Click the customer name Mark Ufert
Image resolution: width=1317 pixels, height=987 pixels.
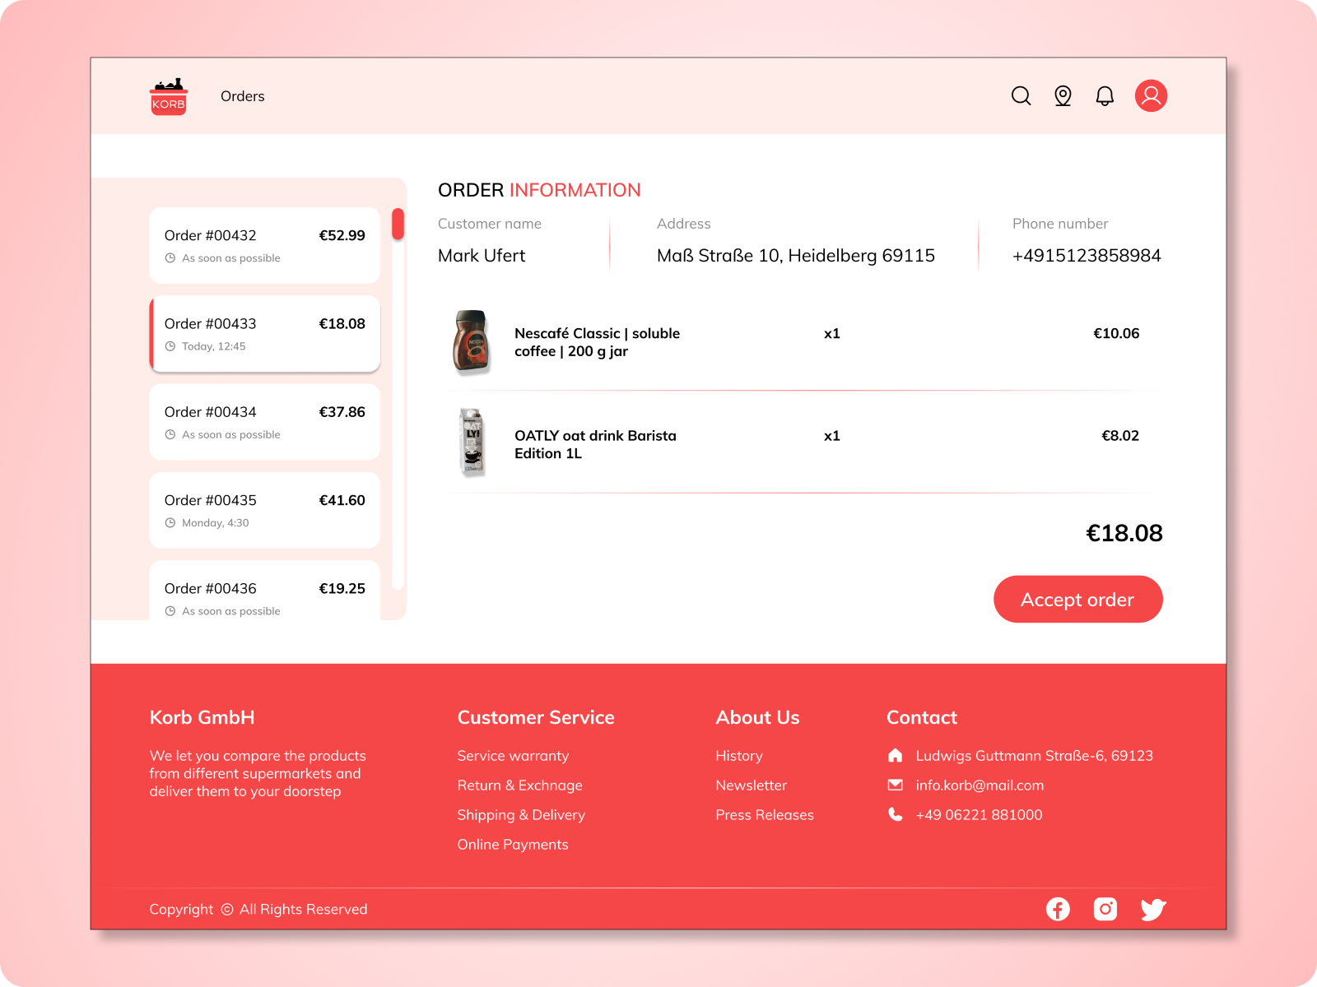(482, 256)
